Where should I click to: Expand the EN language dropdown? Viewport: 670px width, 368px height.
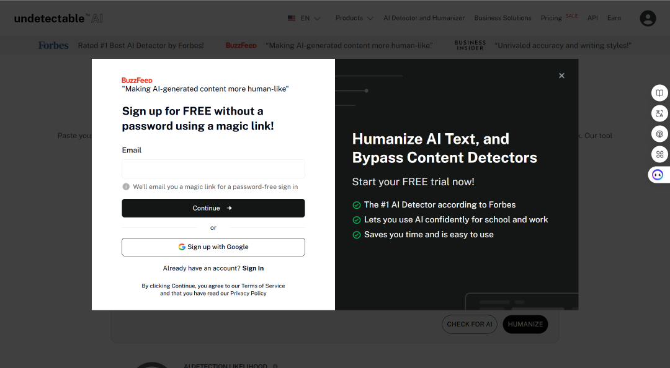coord(310,19)
